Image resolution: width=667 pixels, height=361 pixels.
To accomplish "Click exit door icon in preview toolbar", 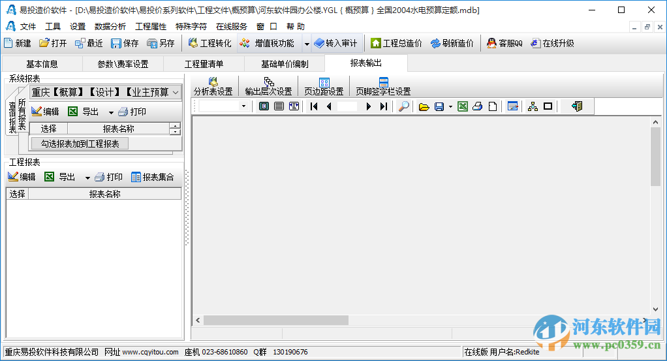I will [577, 106].
